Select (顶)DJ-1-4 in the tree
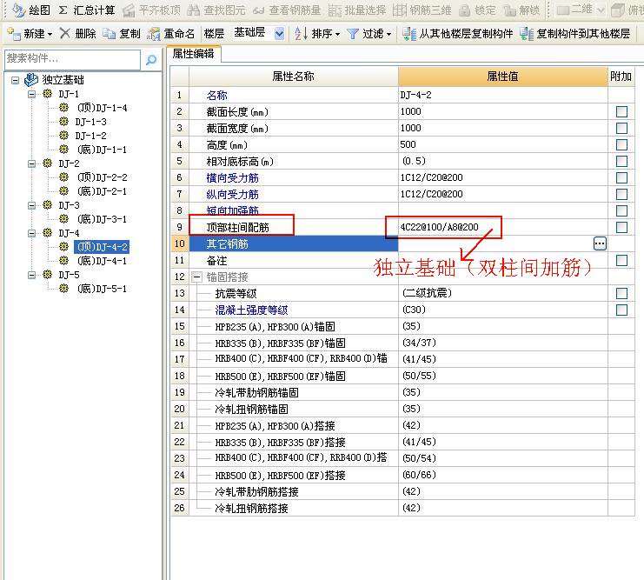 coord(102,108)
